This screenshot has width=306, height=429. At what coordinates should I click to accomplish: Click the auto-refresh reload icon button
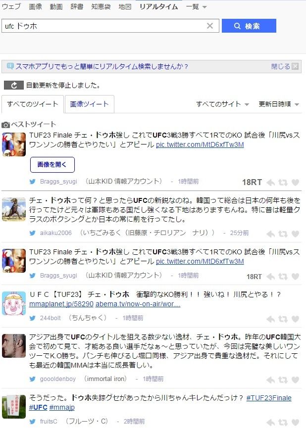(x=14, y=86)
